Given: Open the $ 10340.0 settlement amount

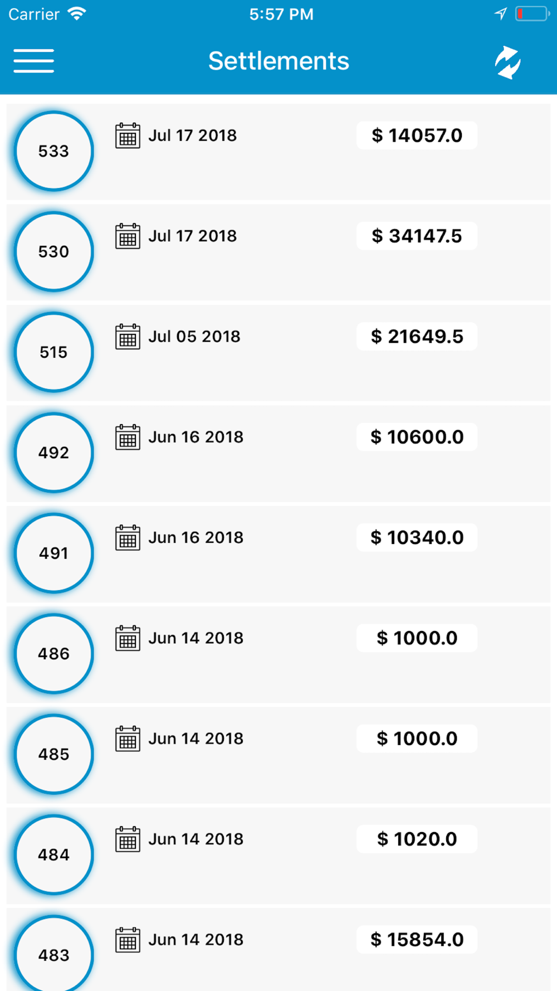Looking at the screenshot, I should click(417, 537).
